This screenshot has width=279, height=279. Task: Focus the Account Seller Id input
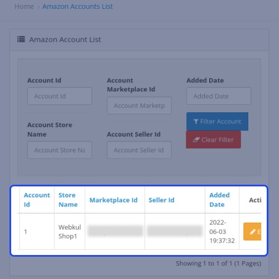tap(139, 150)
